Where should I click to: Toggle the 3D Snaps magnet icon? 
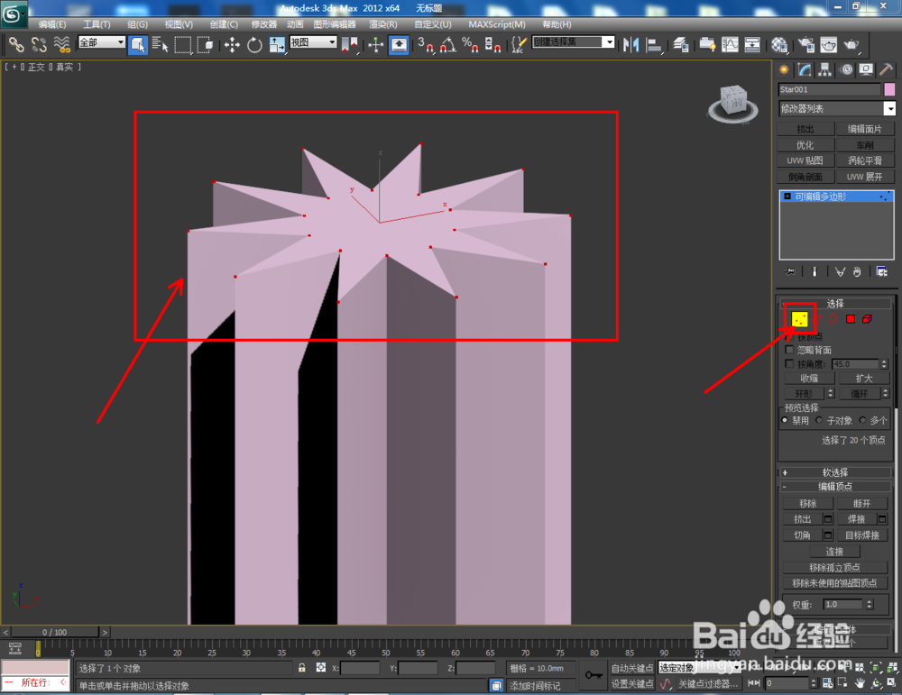coord(426,44)
